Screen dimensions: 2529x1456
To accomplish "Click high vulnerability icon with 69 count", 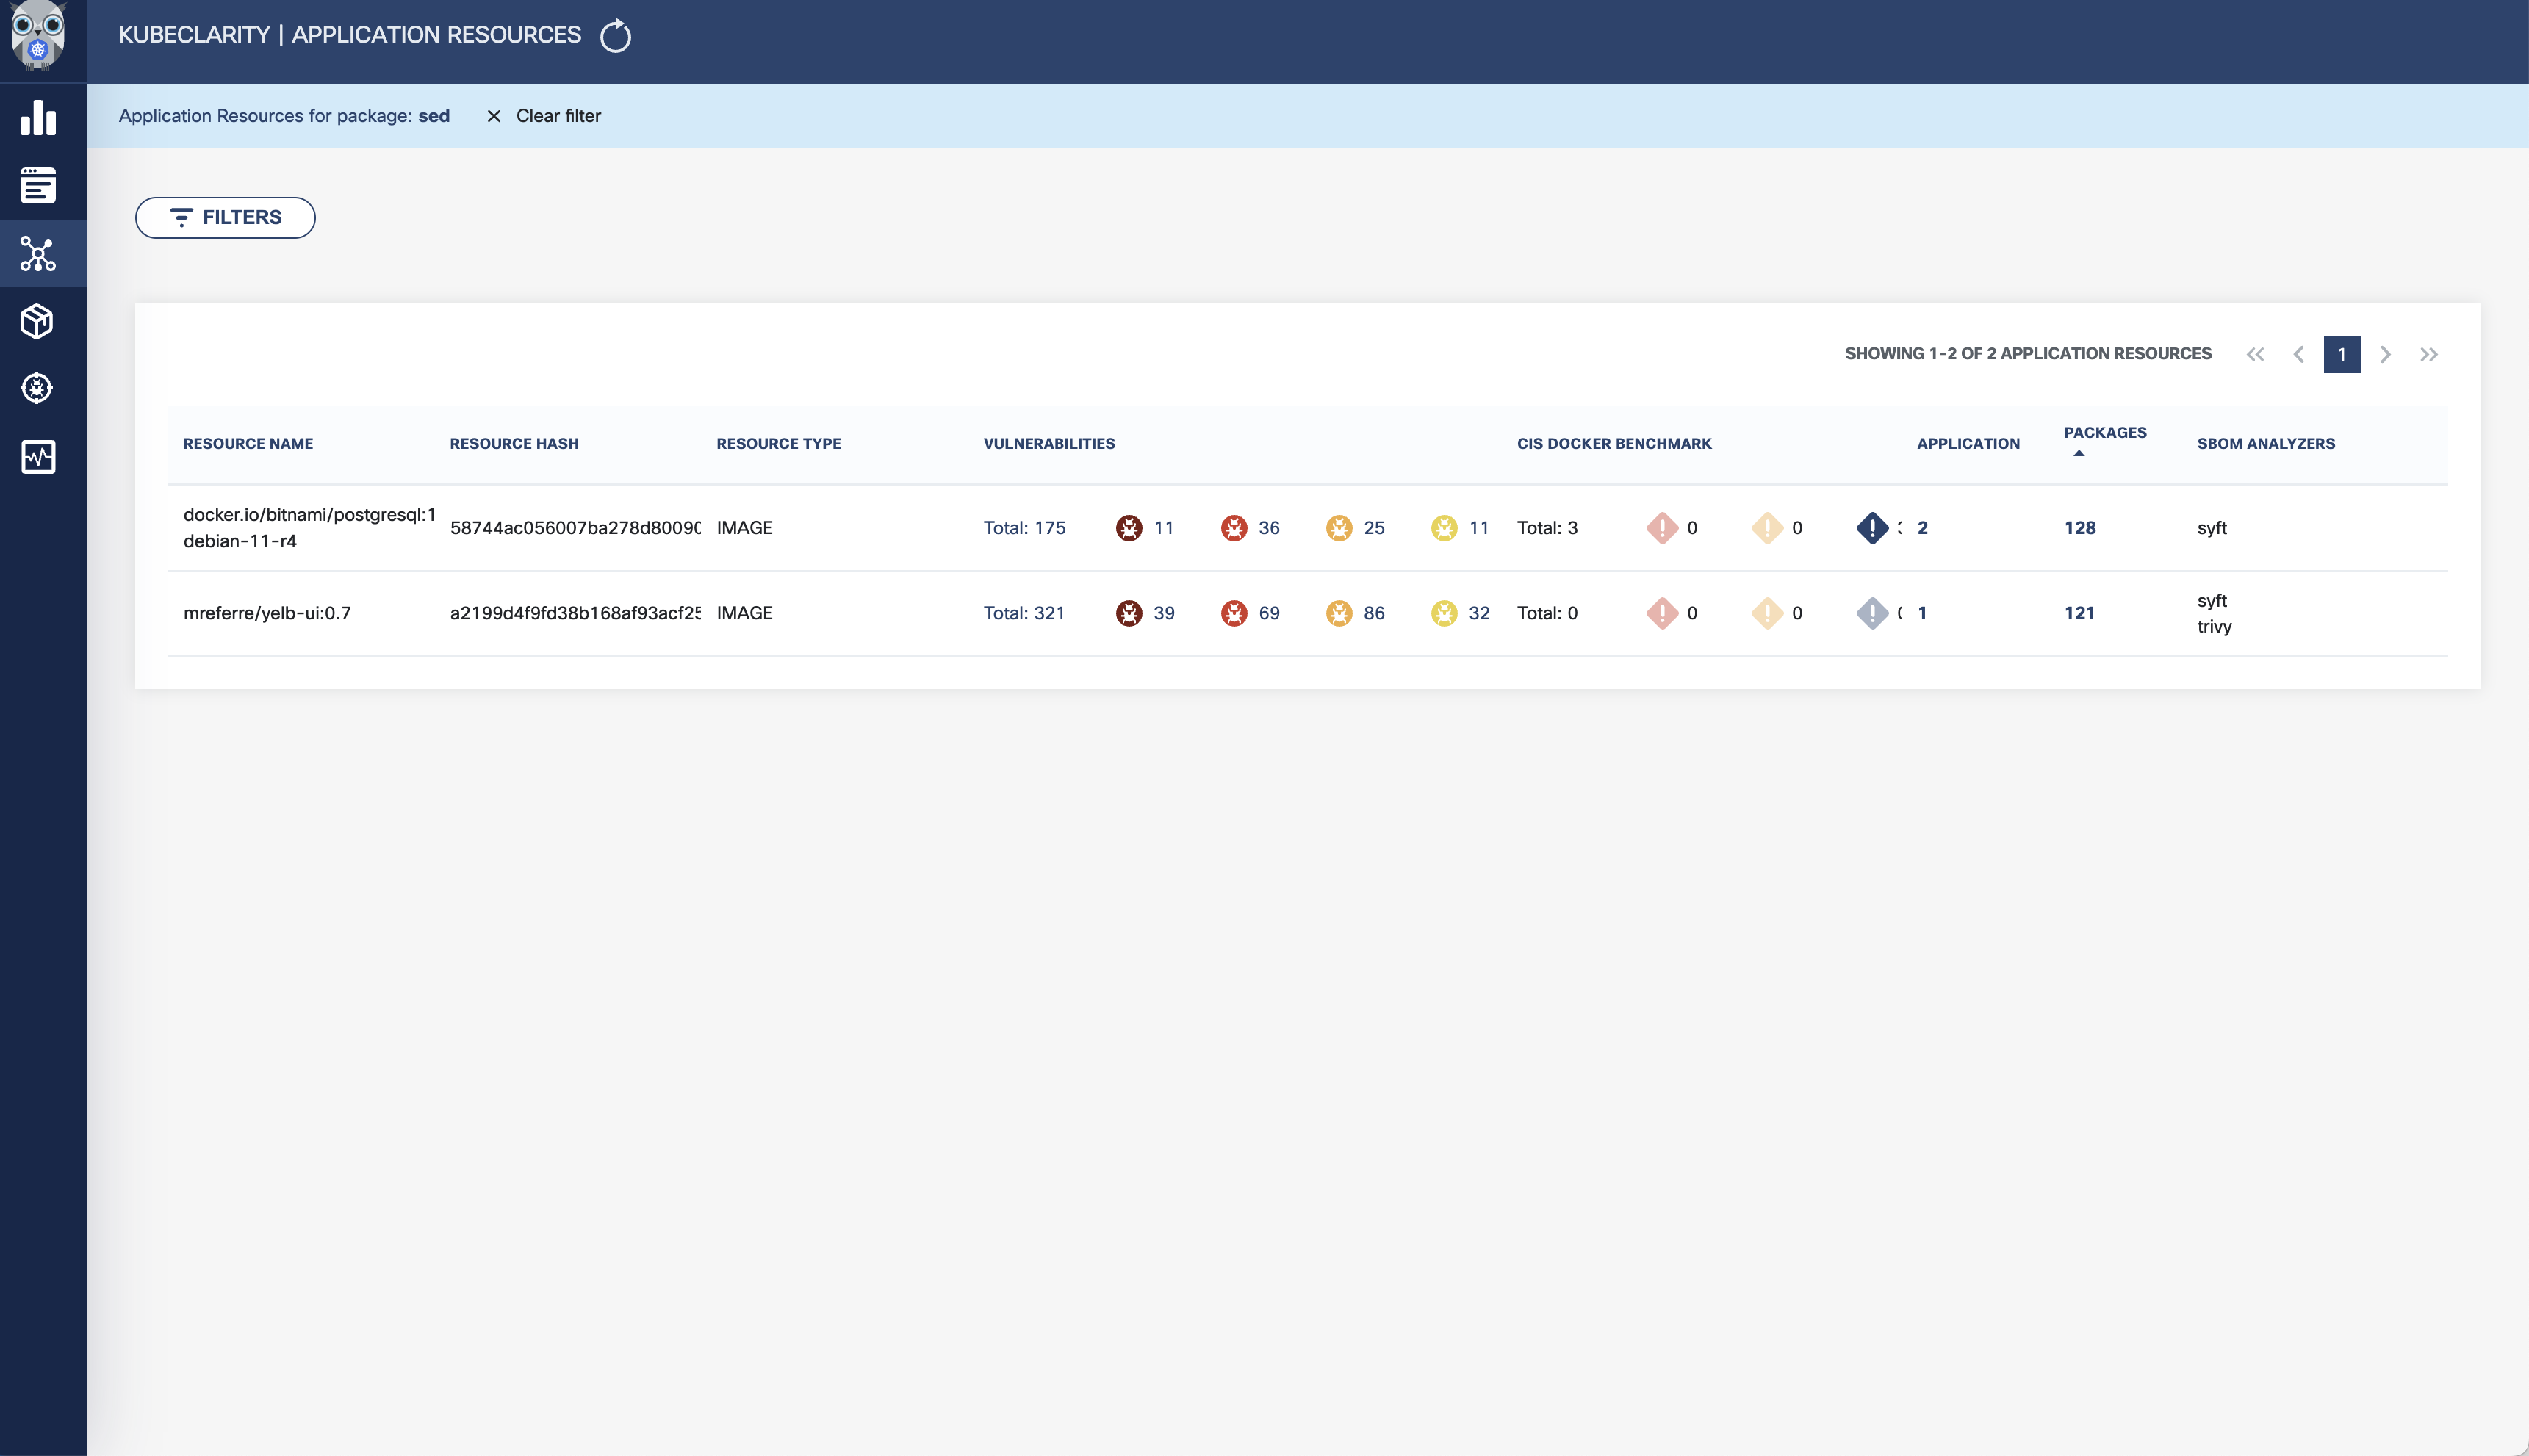I will [1234, 613].
